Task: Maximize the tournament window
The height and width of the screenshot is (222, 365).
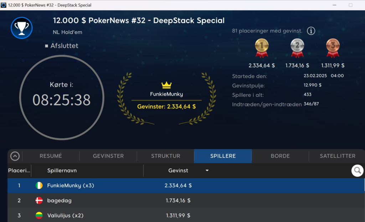Action: tap(351, 5)
